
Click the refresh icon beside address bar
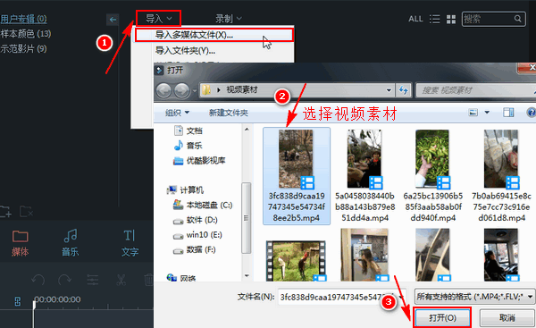404,90
